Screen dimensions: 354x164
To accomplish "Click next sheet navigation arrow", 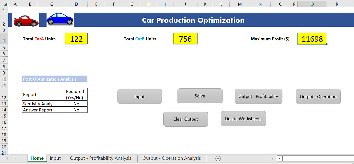I will [x=15, y=158].
